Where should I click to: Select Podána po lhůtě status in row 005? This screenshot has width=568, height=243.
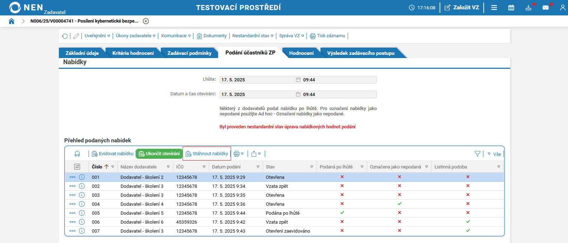[283, 213]
